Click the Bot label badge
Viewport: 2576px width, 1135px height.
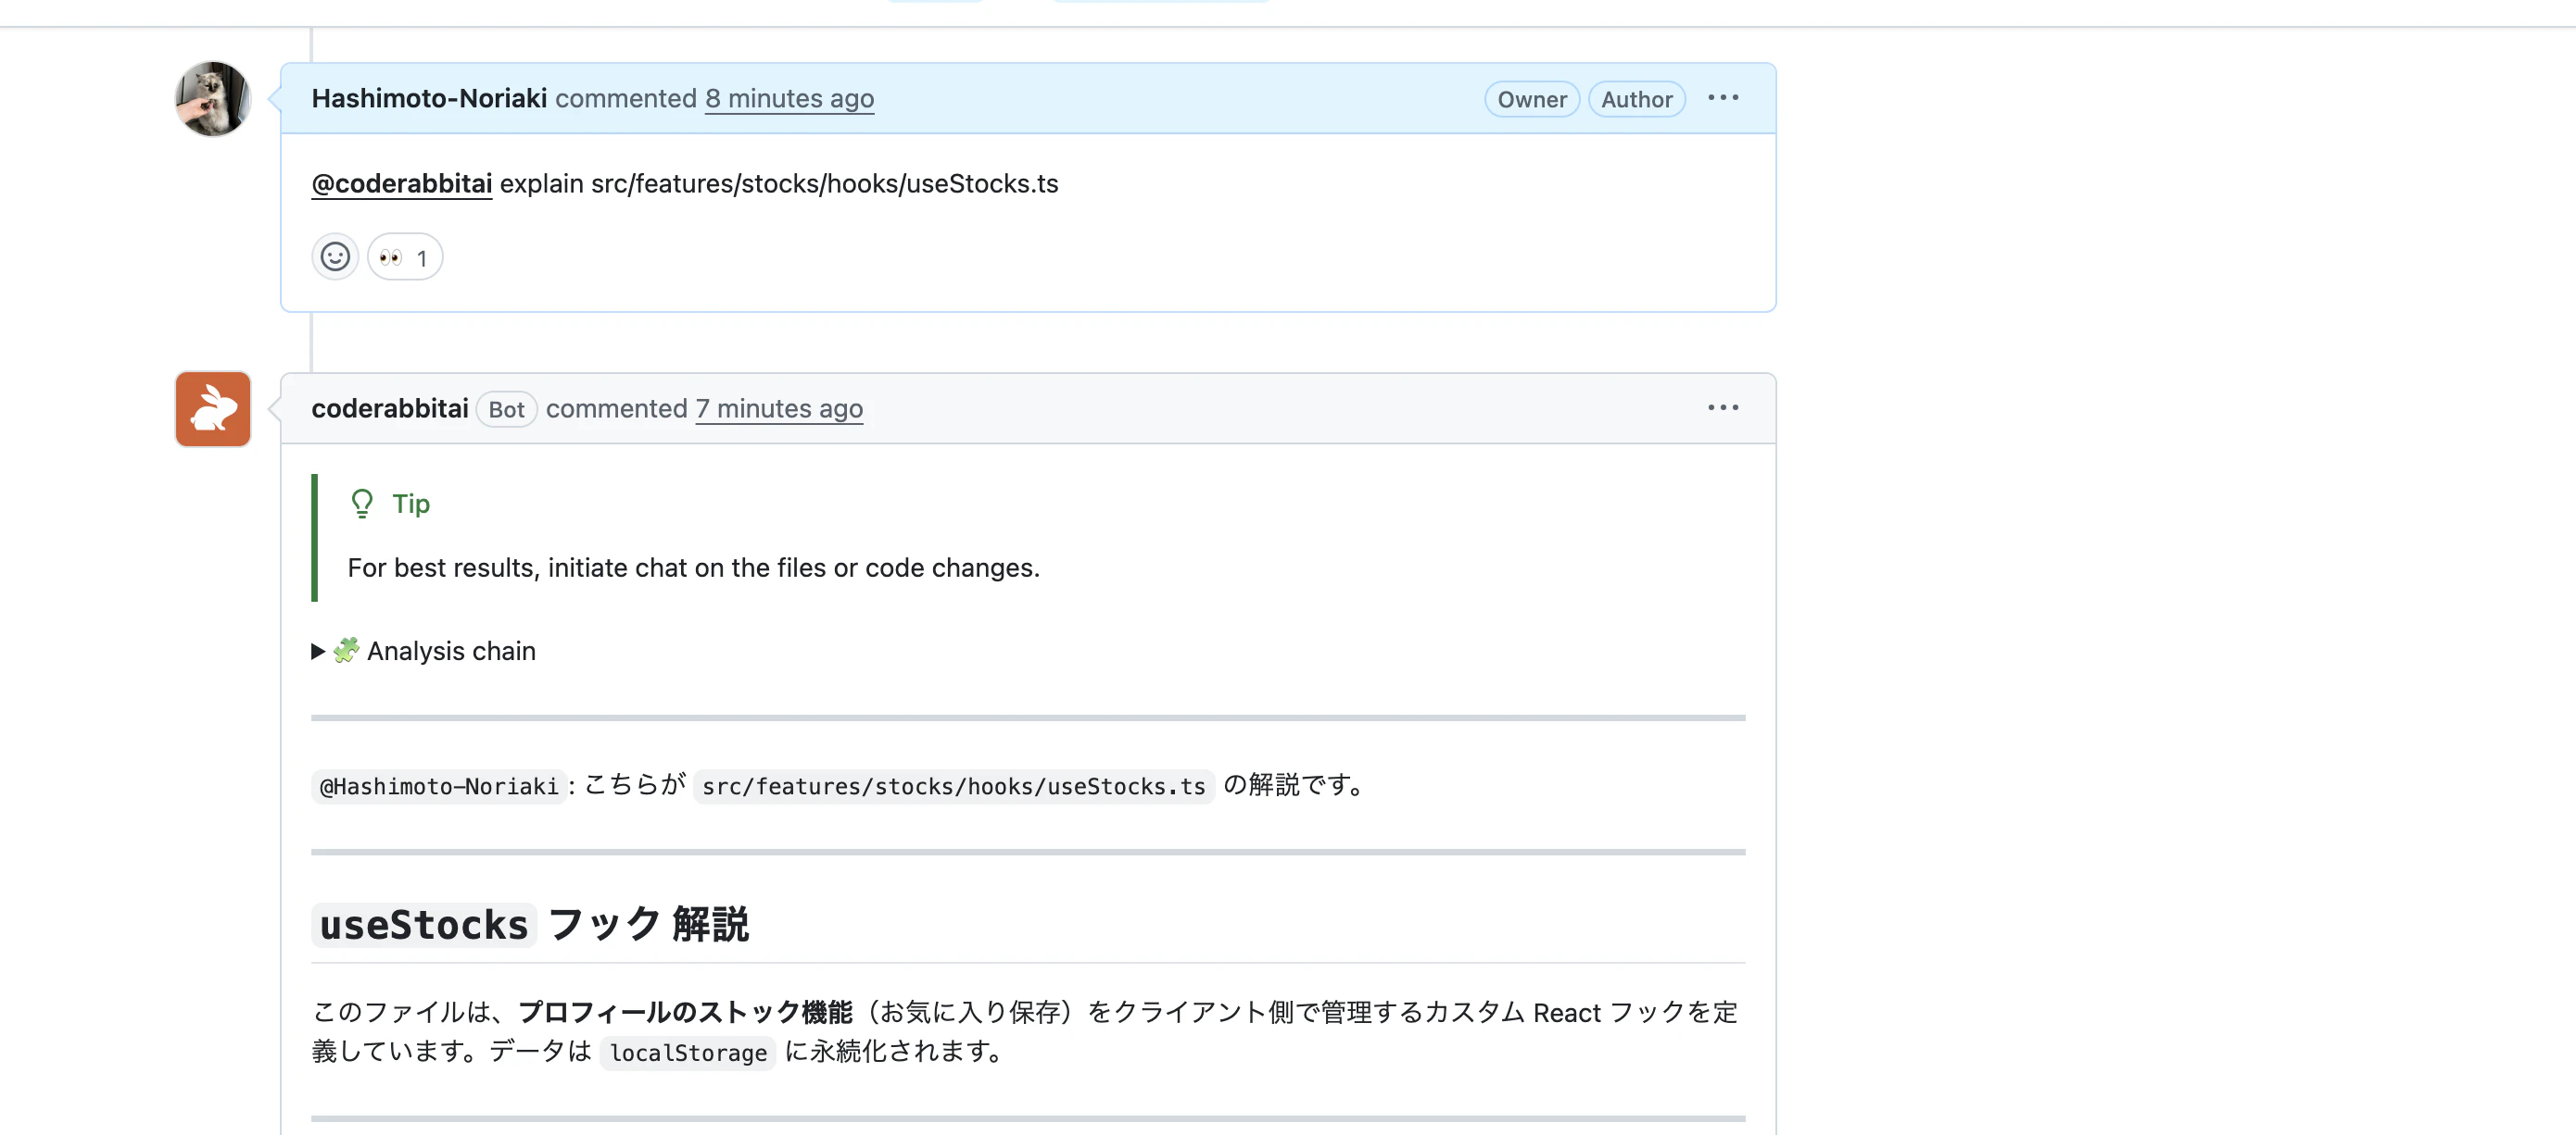coord(506,409)
